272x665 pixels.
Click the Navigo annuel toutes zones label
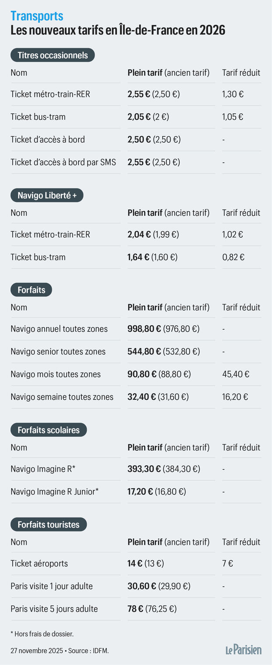[x=59, y=329]
